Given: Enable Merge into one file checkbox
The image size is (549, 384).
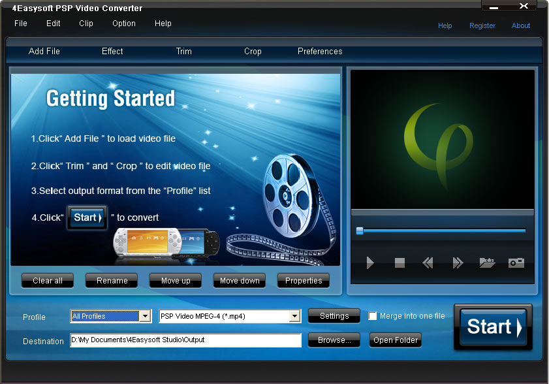Looking at the screenshot, I should tap(373, 316).
